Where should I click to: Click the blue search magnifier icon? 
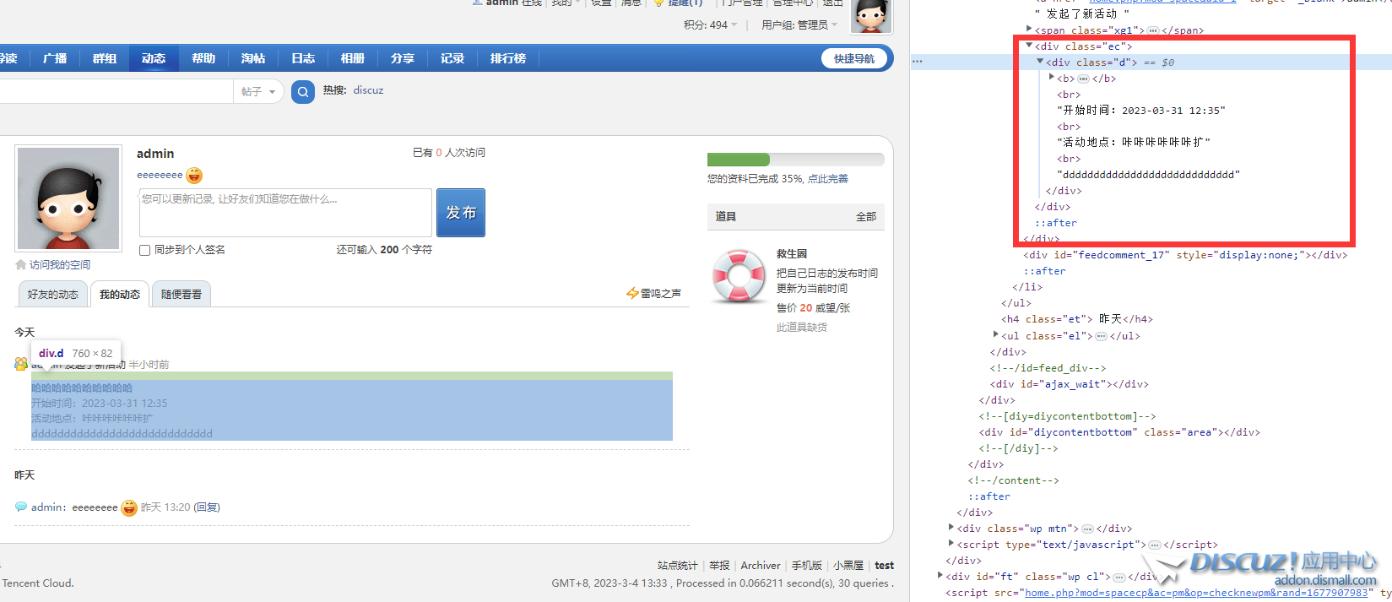tap(302, 92)
